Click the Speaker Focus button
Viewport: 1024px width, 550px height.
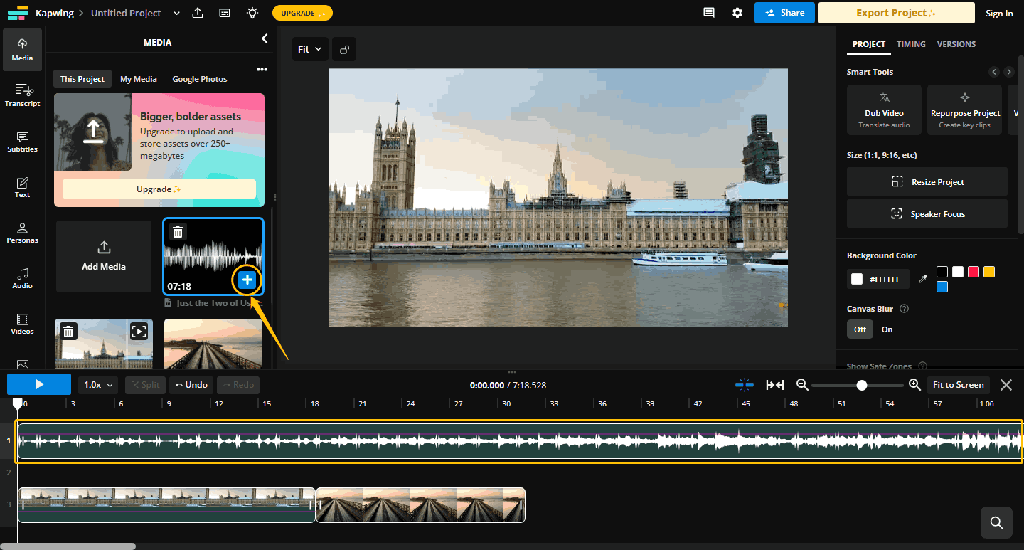coord(927,213)
